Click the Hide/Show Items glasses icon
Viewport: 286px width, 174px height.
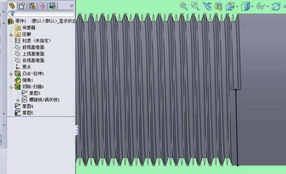click(260, 7)
